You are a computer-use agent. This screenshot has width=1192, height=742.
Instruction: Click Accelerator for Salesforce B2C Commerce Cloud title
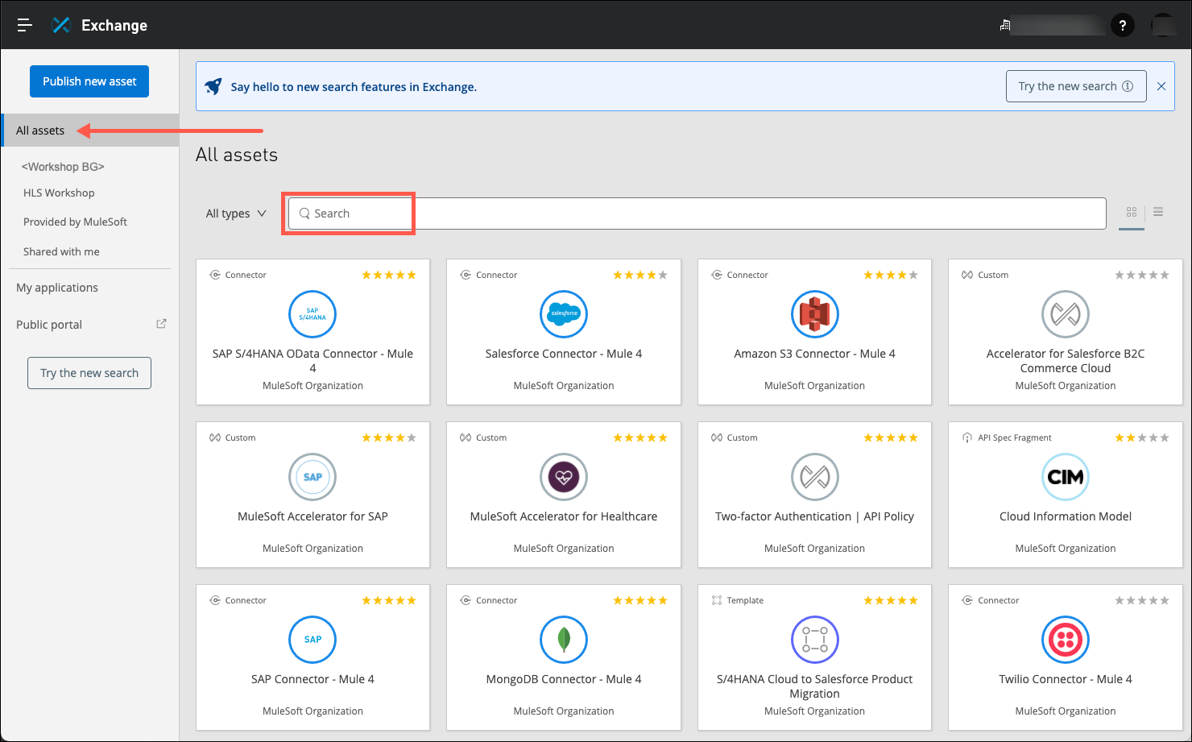[x=1066, y=361]
